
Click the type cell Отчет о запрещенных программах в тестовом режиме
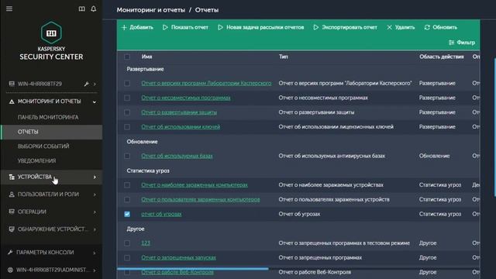coord(344,243)
